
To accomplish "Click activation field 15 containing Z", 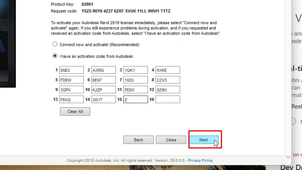I will coord(136,100).
